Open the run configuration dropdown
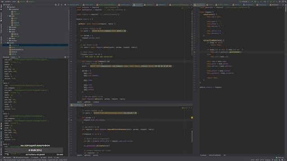 [x=244, y=2]
